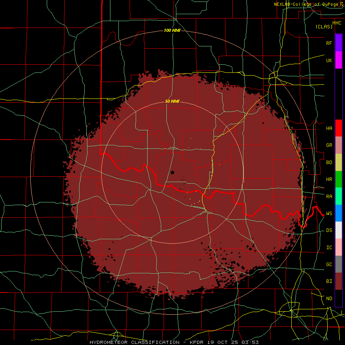Click the HA red legend color swatch
The image size is (345, 345).
click(x=338, y=128)
